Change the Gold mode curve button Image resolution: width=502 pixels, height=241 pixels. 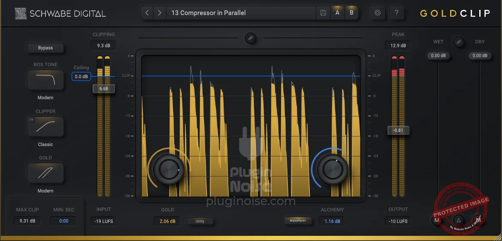(x=45, y=173)
